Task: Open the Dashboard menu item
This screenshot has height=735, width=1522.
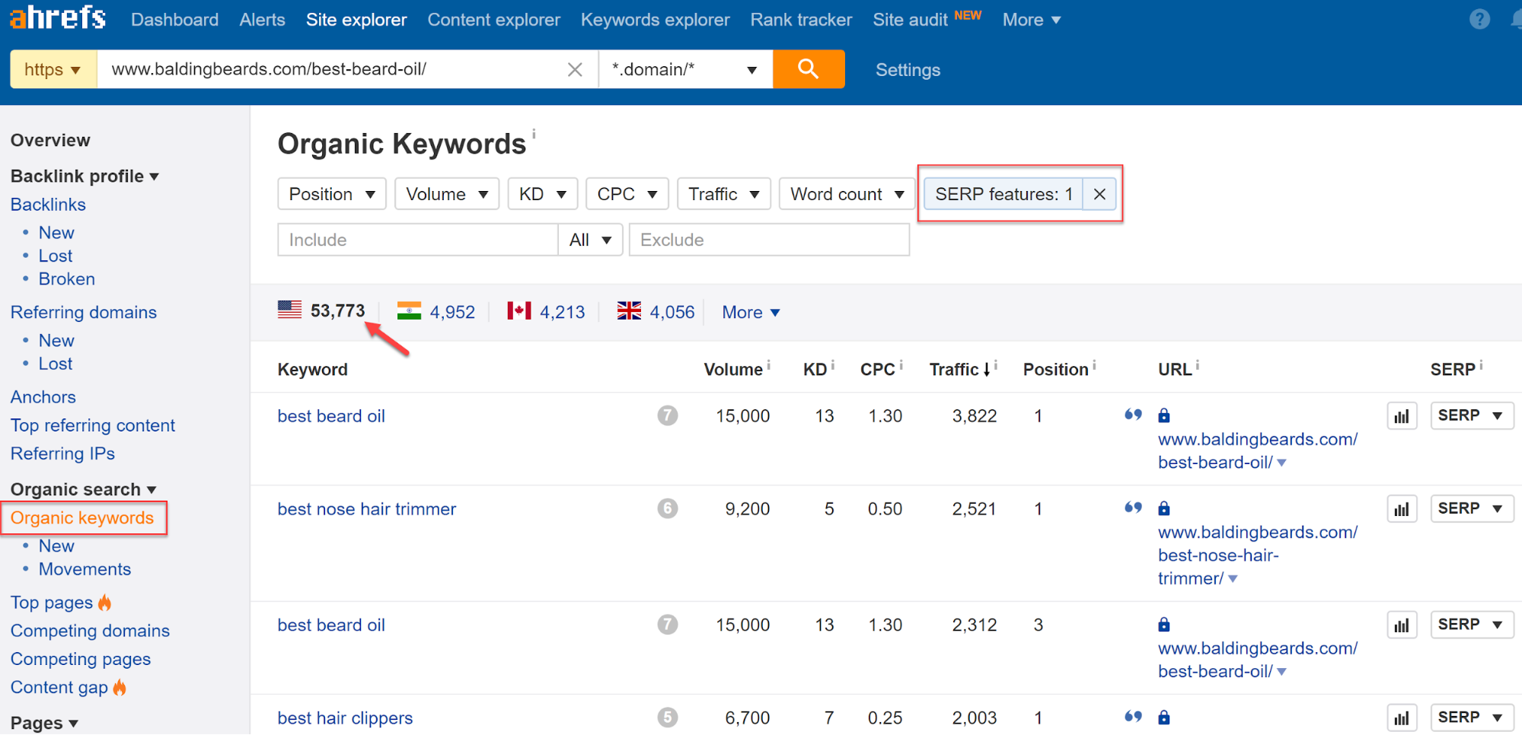Action: click(x=174, y=20)
